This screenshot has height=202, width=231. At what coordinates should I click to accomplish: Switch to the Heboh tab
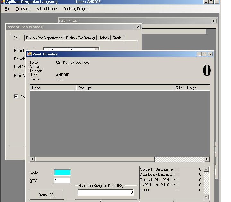tap(104, 38)
